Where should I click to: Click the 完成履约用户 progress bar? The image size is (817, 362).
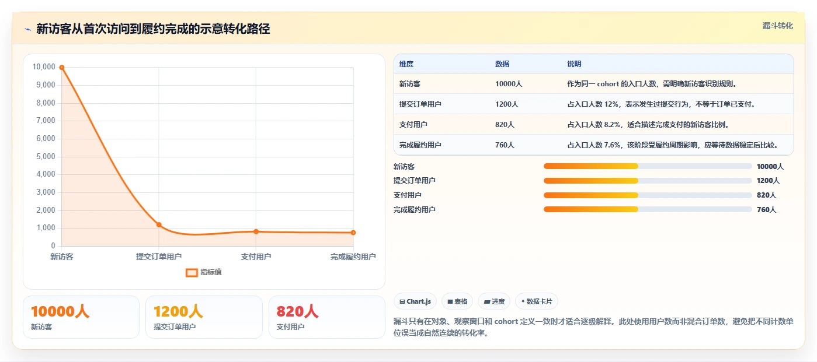[x=648, y=209]
